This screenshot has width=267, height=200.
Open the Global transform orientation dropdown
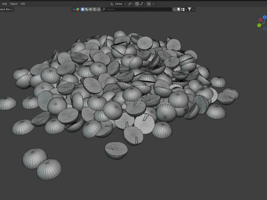pos(120,4)
